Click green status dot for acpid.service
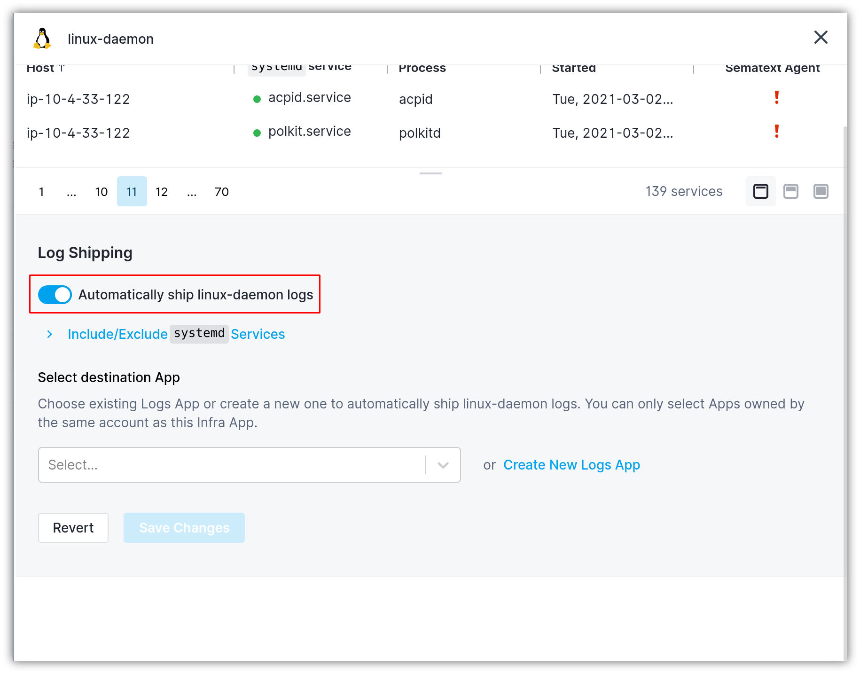The height and width of the screenshot is (674, 860). point(257,99)
